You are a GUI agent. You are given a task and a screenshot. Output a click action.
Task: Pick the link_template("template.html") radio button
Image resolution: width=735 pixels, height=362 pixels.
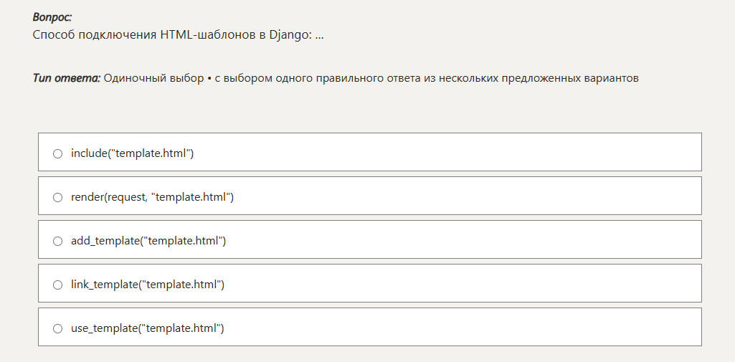point(57,285)
